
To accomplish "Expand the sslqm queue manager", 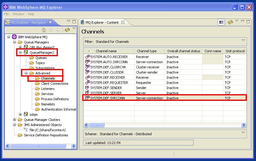I will (20, 115).
